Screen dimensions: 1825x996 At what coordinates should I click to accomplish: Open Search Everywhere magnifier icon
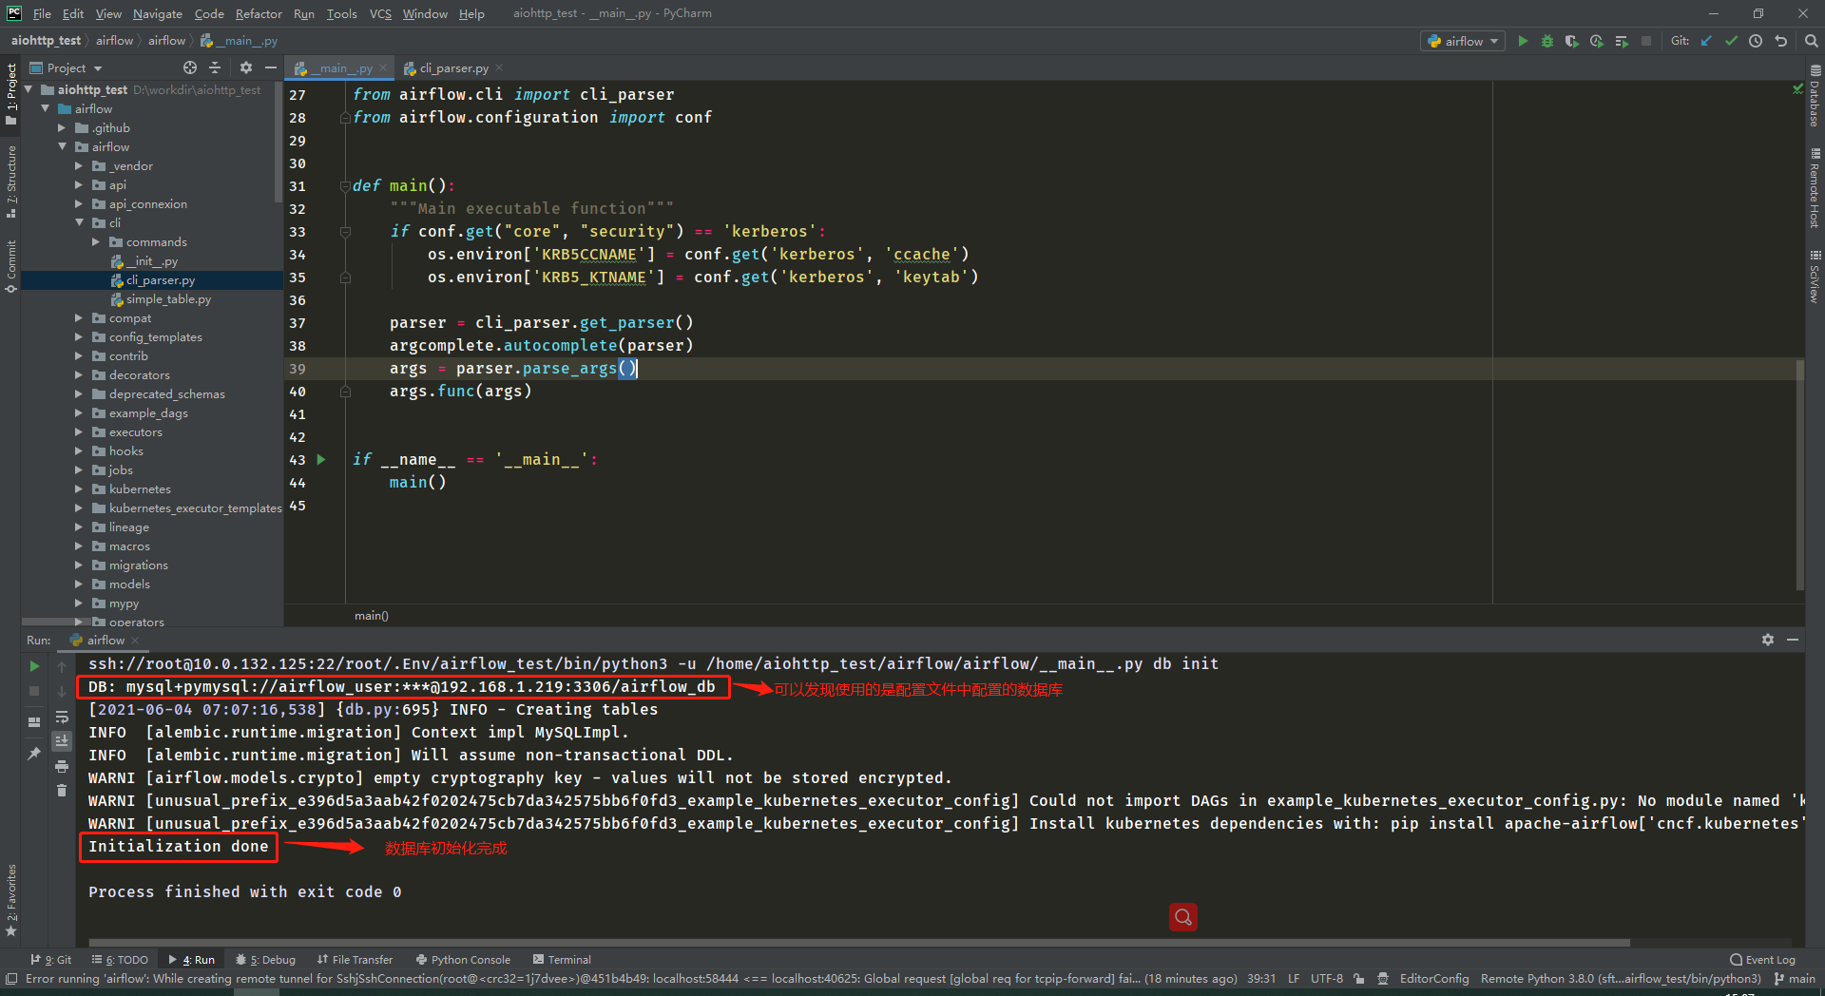click(1811, 41)
